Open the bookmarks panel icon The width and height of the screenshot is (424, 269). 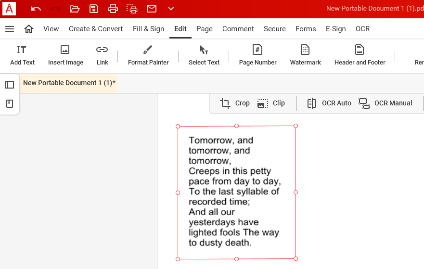(10, 103)
